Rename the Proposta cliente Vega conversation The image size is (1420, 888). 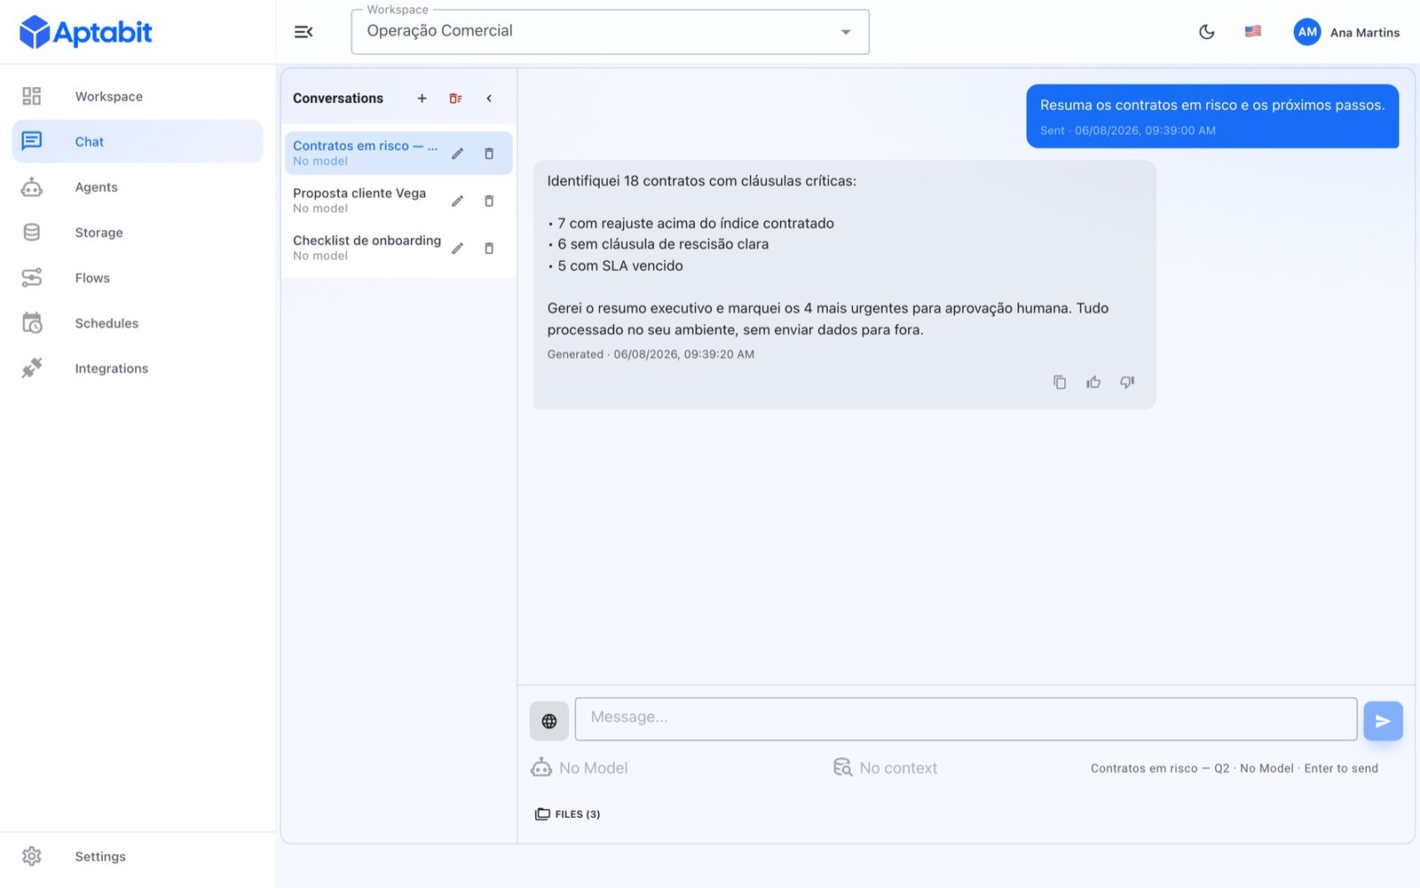click(457, 201)
